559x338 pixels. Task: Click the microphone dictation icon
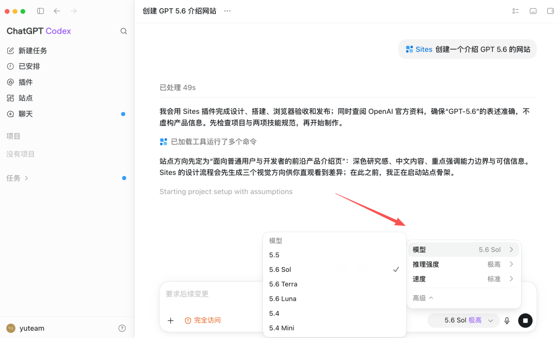point(507,320)
